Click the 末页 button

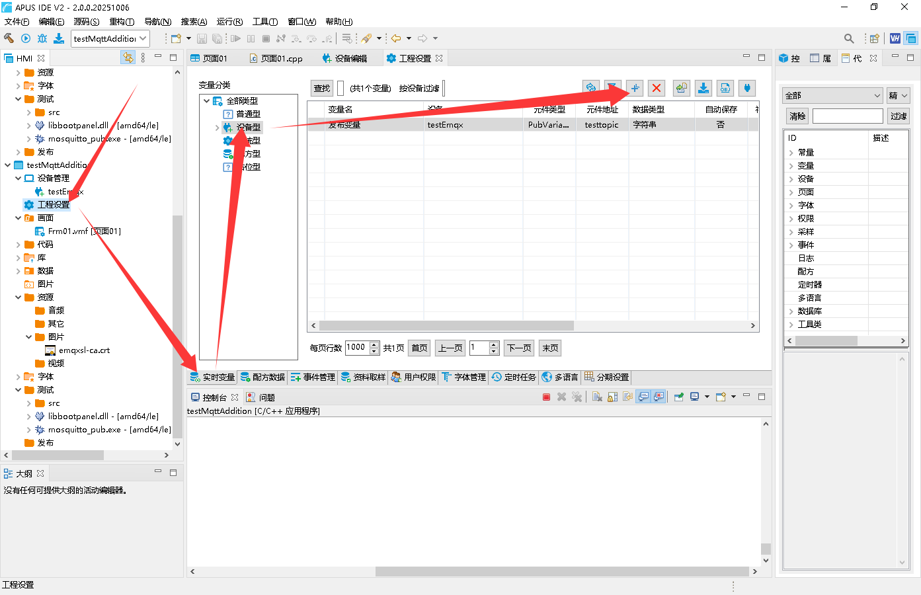pos(550,348)
